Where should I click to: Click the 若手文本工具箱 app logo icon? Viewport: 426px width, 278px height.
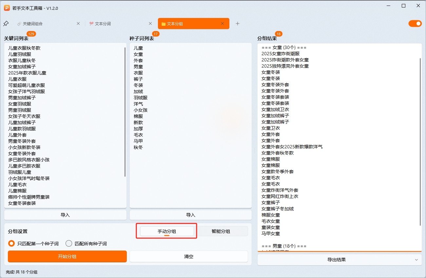(x=7, y=7)
